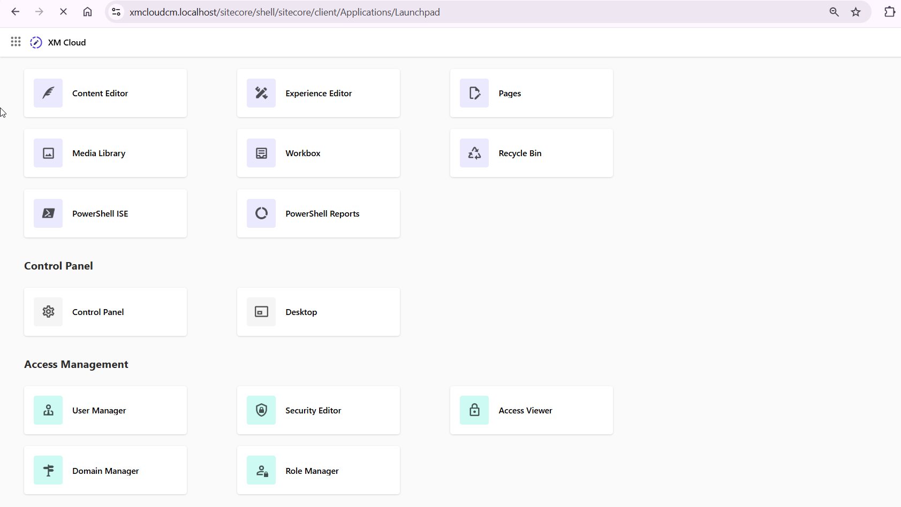
Task: Click the Access Management section heading
Action: pos(76,364)
